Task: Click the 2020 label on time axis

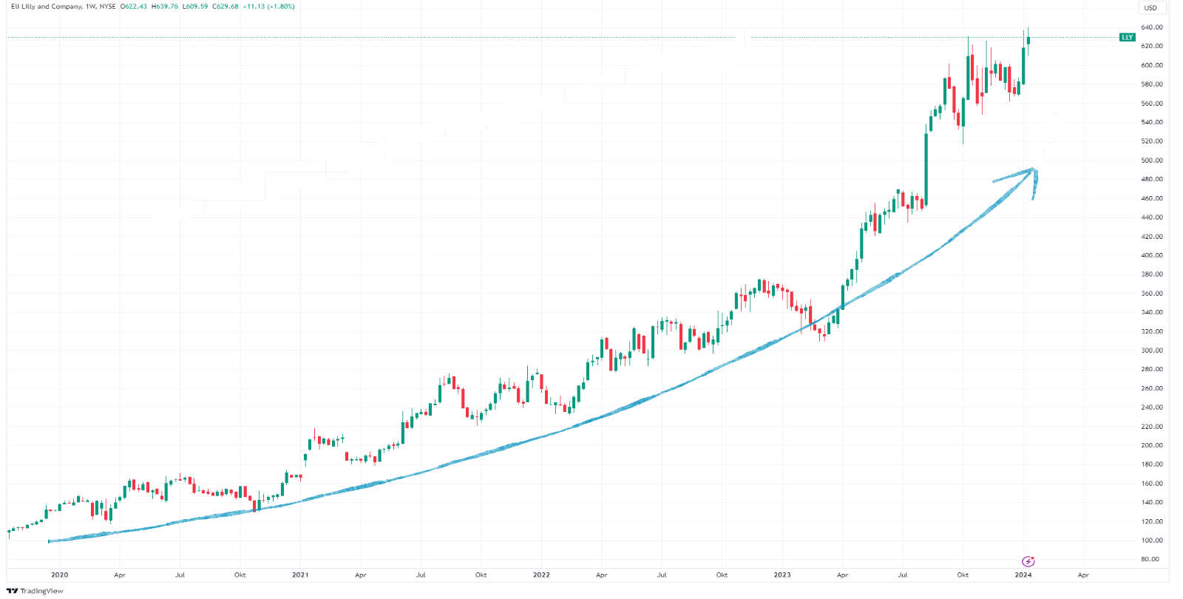Action: coord(59,575)
